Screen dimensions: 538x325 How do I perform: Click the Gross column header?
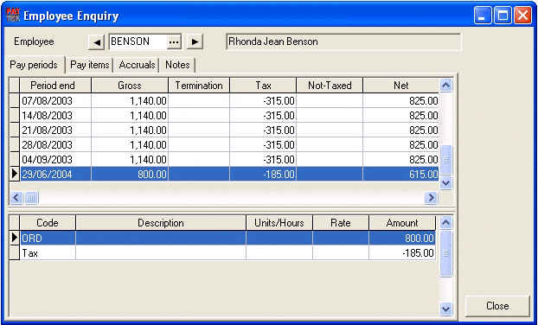click(130, 86)
